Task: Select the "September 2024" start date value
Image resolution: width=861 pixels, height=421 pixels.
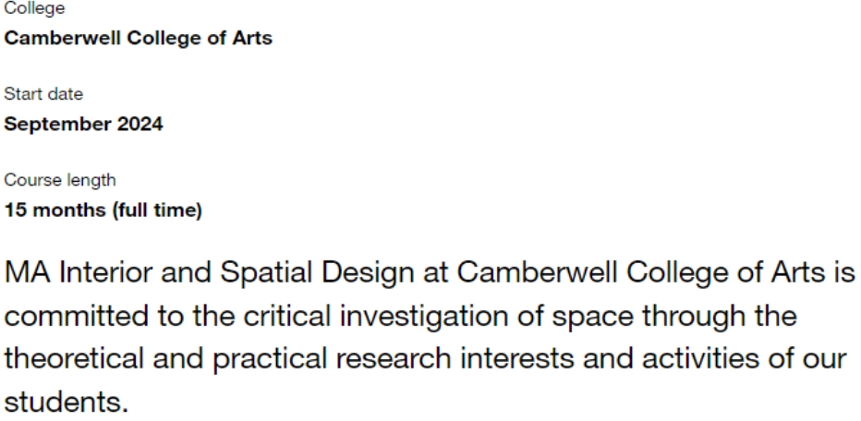Action: click(83, 125)
